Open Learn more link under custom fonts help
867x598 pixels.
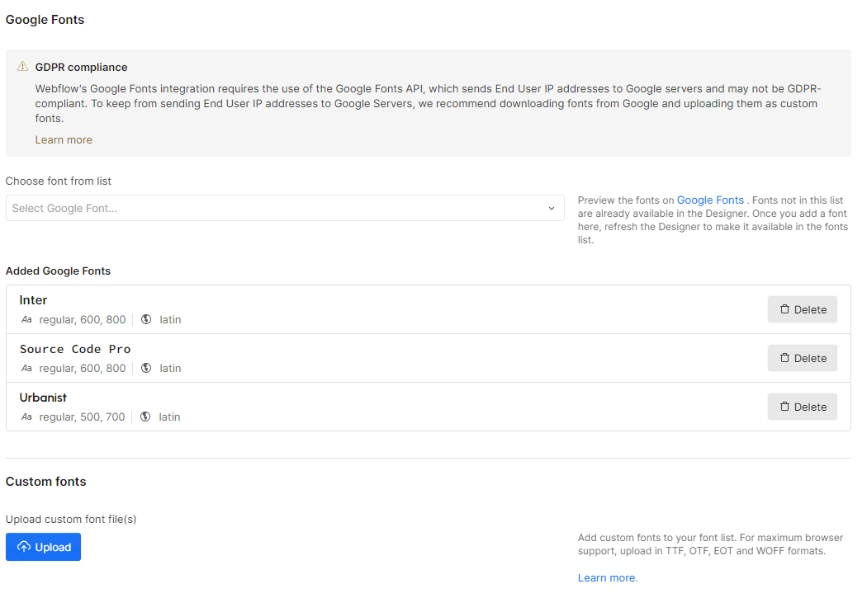608,577
